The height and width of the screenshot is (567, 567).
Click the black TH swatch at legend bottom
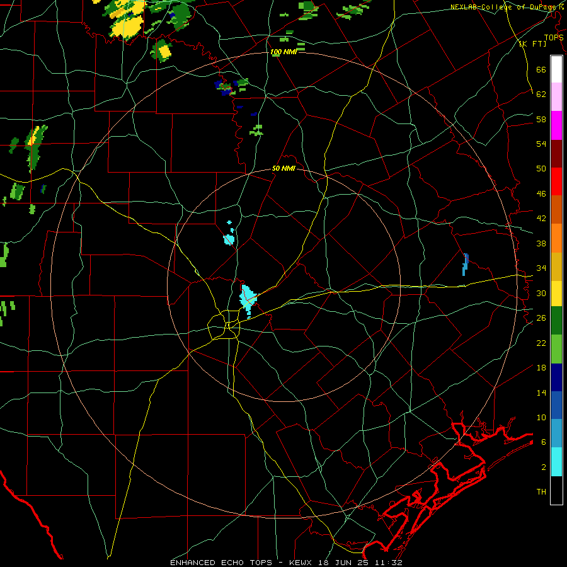556,490
